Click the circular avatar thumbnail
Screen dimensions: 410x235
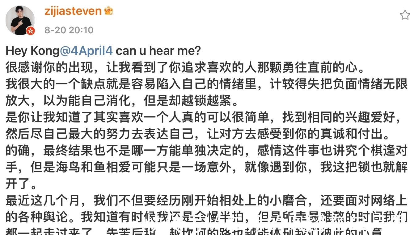pos(20,20)
